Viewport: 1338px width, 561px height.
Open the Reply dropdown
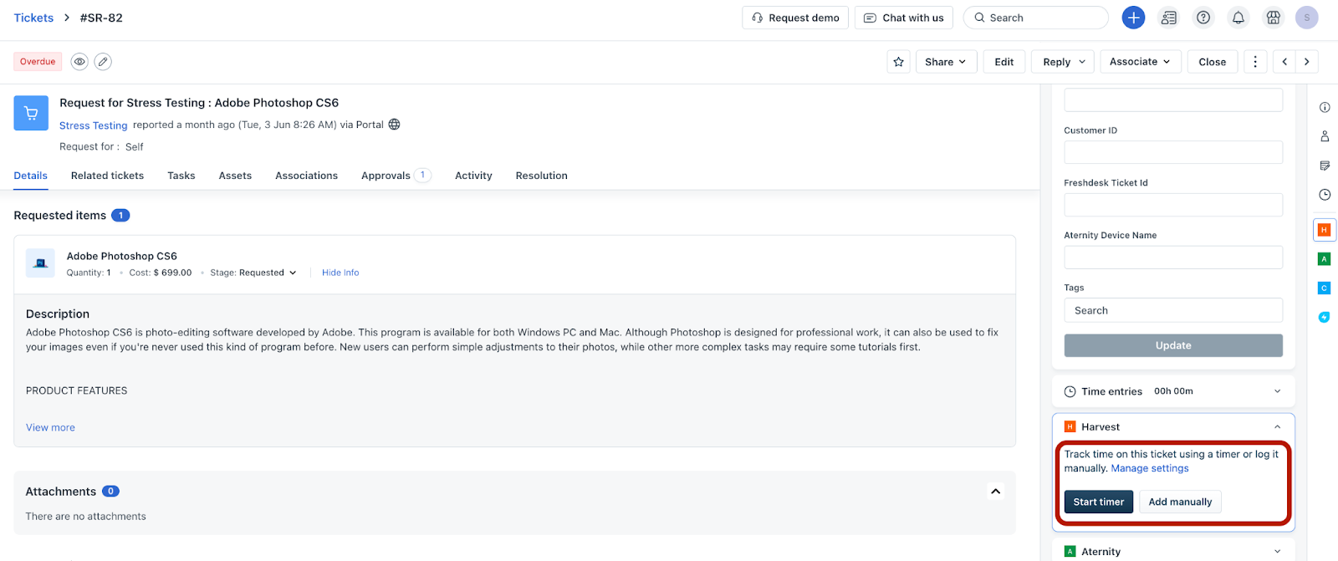coord(1064,62)
